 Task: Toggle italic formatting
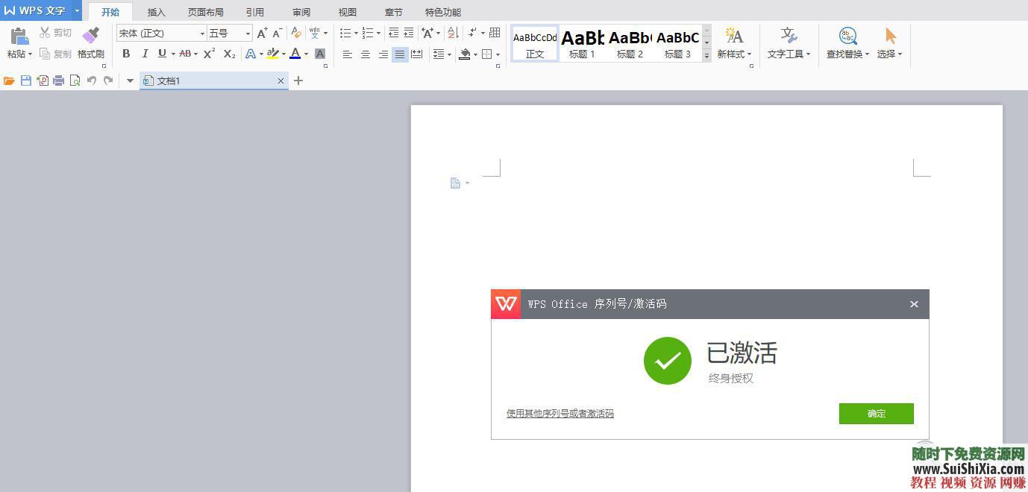pos(144,54)
